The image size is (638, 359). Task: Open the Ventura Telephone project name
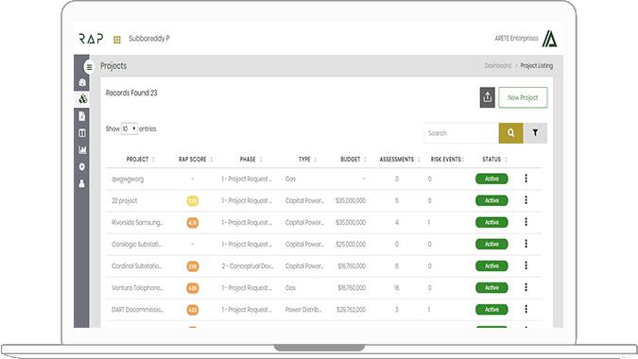[x=137, y=288]
